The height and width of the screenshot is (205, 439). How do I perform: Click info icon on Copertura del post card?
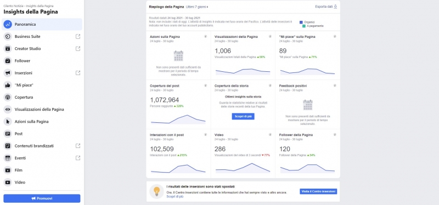pos(205,86)
